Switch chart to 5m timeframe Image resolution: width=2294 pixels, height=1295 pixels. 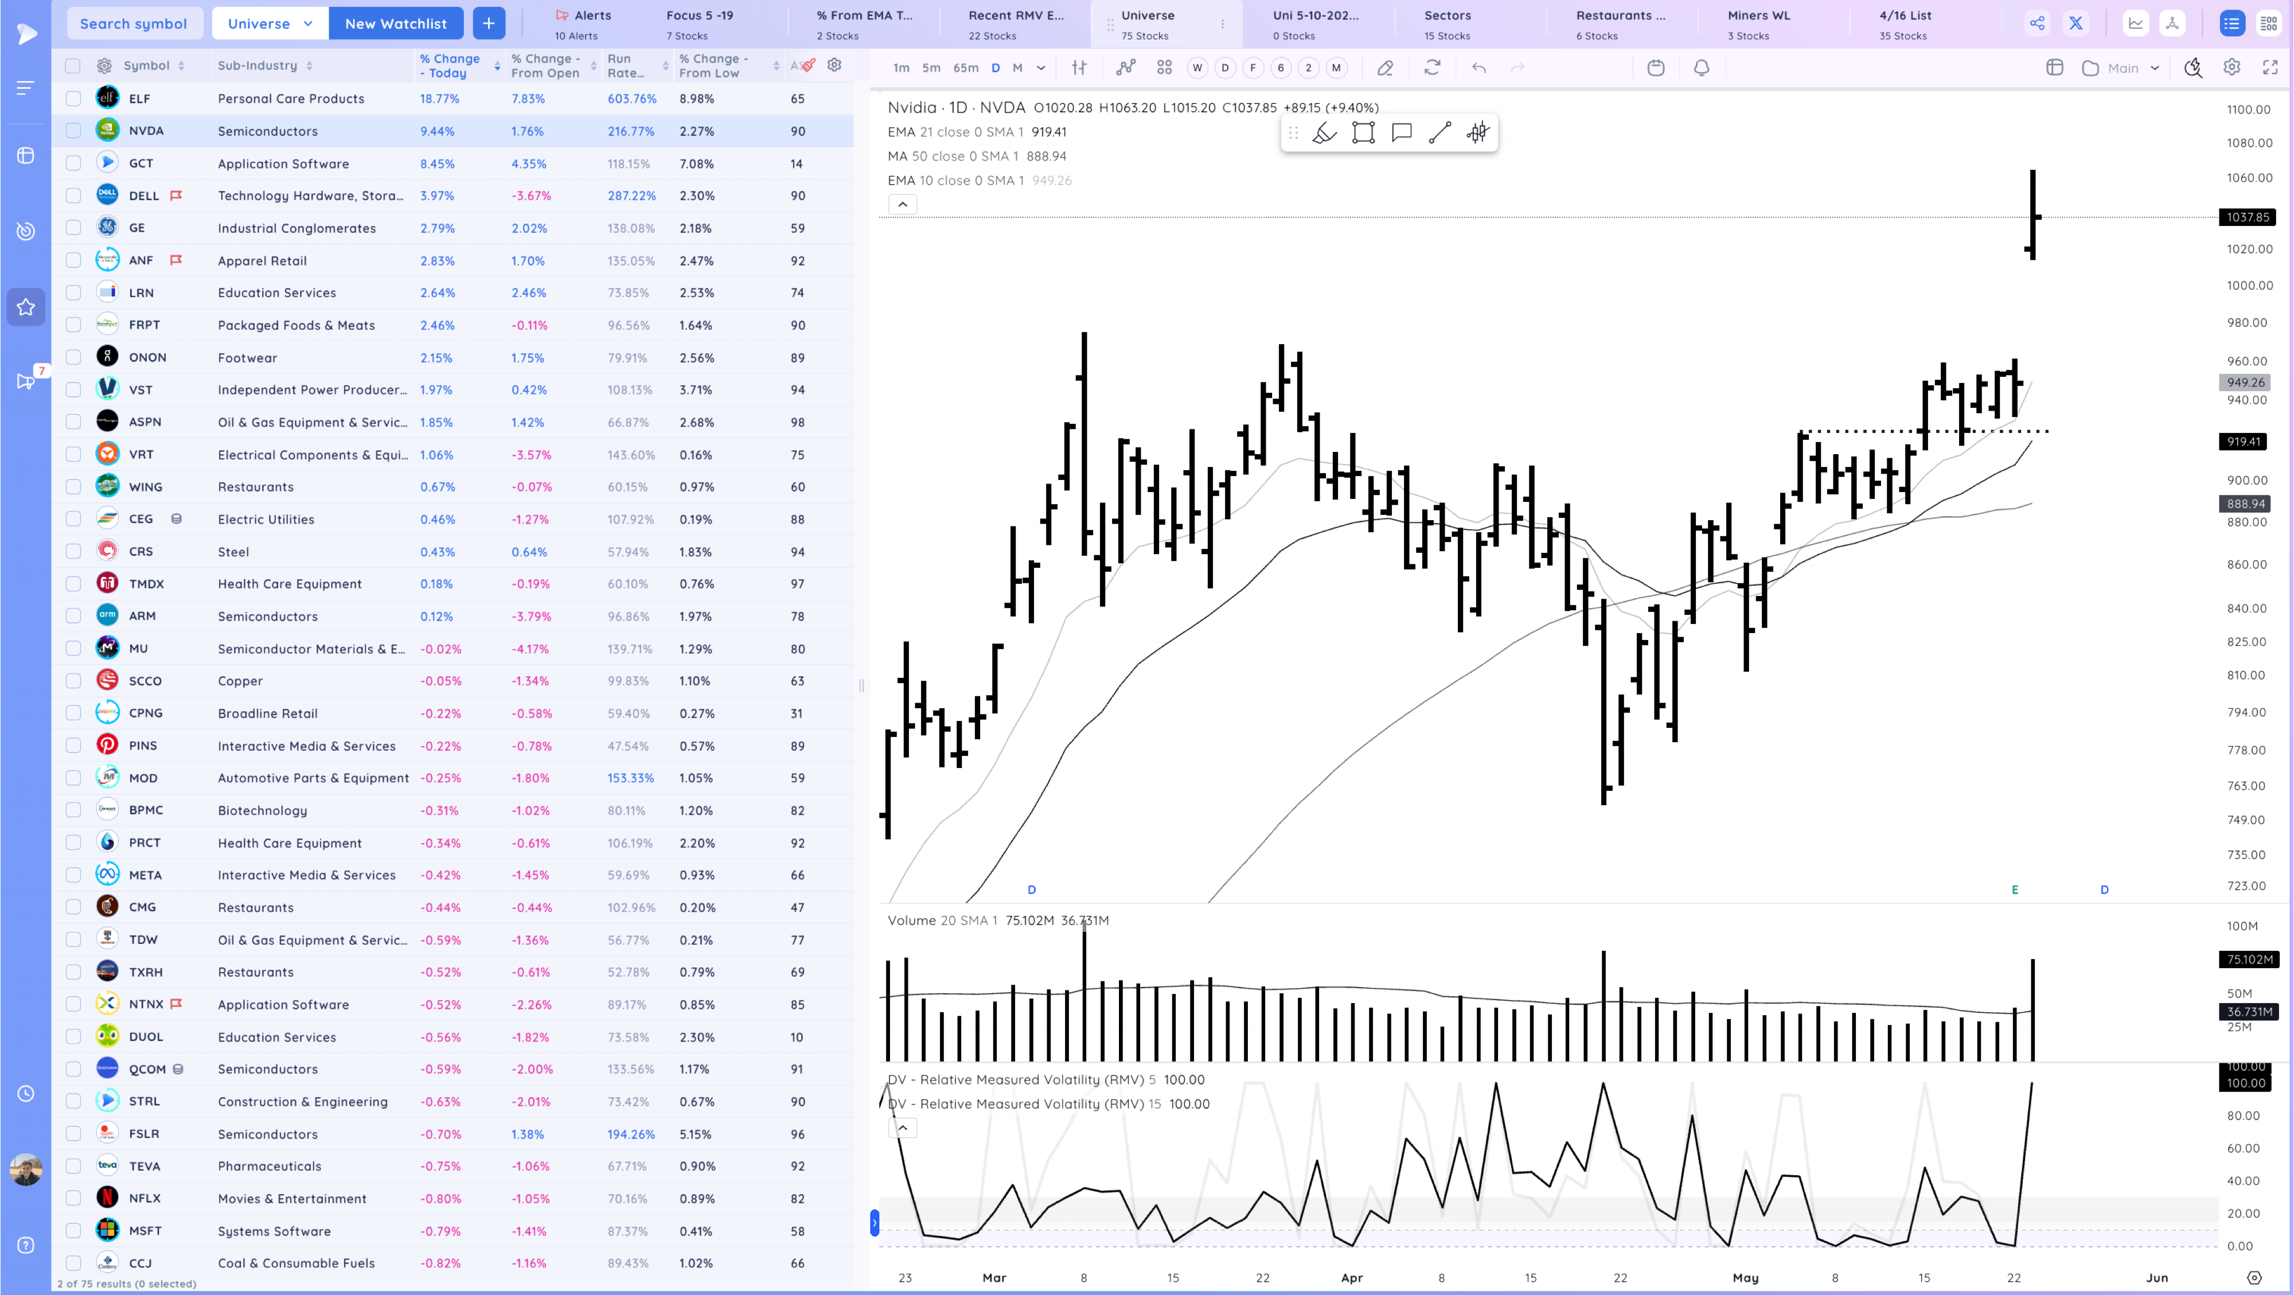[931, 68]
